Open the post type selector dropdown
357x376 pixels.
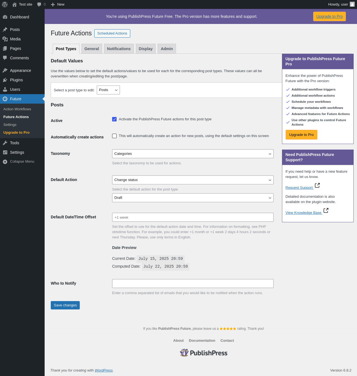click(108, 90)
